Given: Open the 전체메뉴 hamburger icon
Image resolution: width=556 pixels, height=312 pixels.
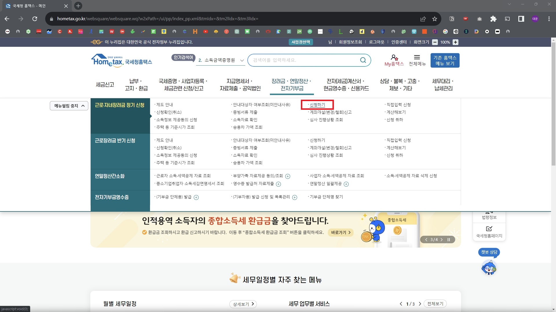Looking at the screenshot, I should pyautogui.click(x=417, y=60).
